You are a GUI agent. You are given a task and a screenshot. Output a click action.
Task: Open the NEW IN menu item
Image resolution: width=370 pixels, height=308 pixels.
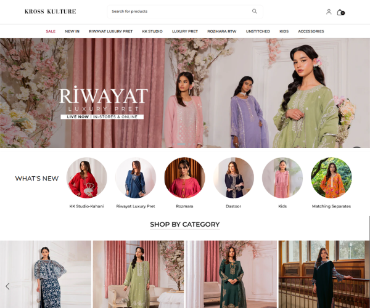(72, 31)
